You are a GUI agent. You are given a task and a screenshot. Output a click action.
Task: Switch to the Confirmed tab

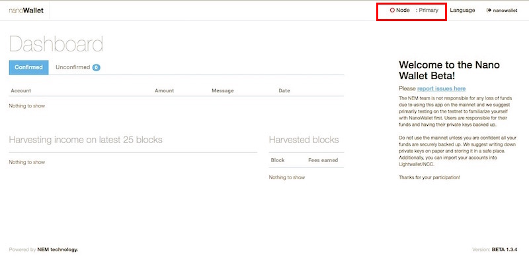[28, 67]
